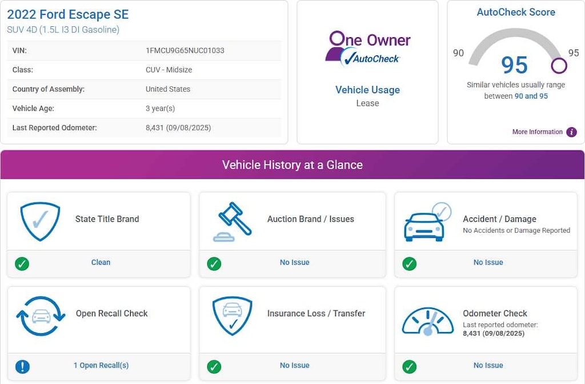The width and height of the screenshot is (585, 384).
Task: Click the State Title Brand shield icon
Action: pos(40,221)
